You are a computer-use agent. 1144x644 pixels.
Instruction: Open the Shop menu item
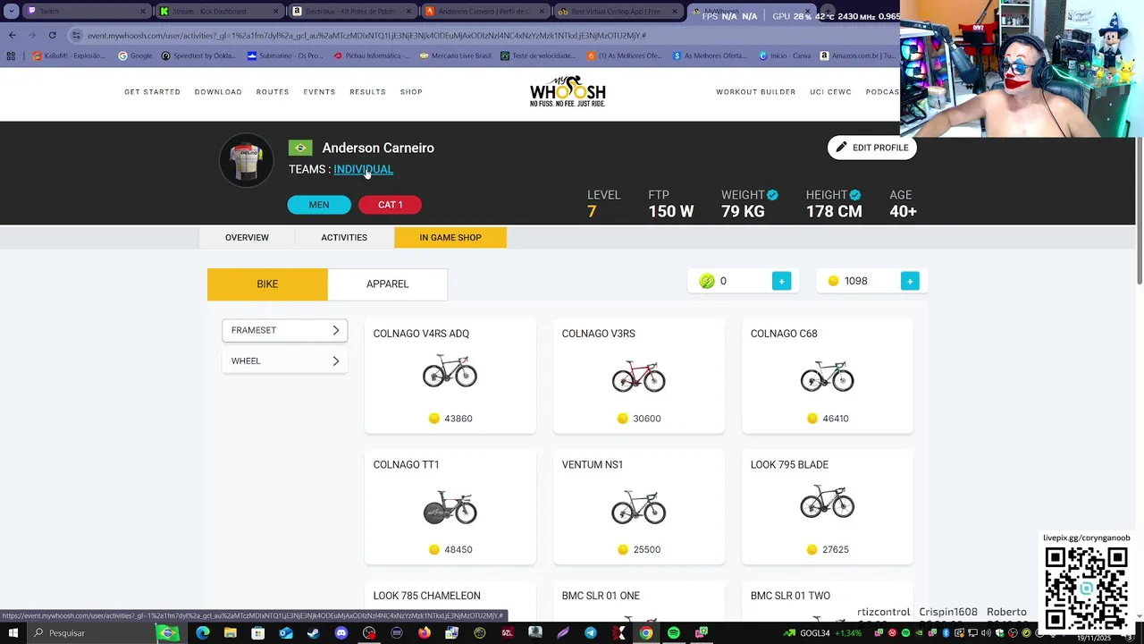(x=411, y=92)
